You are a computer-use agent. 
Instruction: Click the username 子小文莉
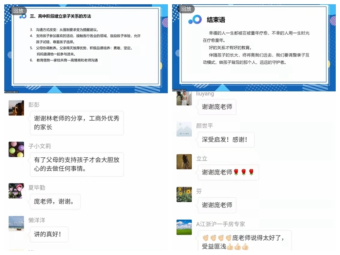pos(40,146)
